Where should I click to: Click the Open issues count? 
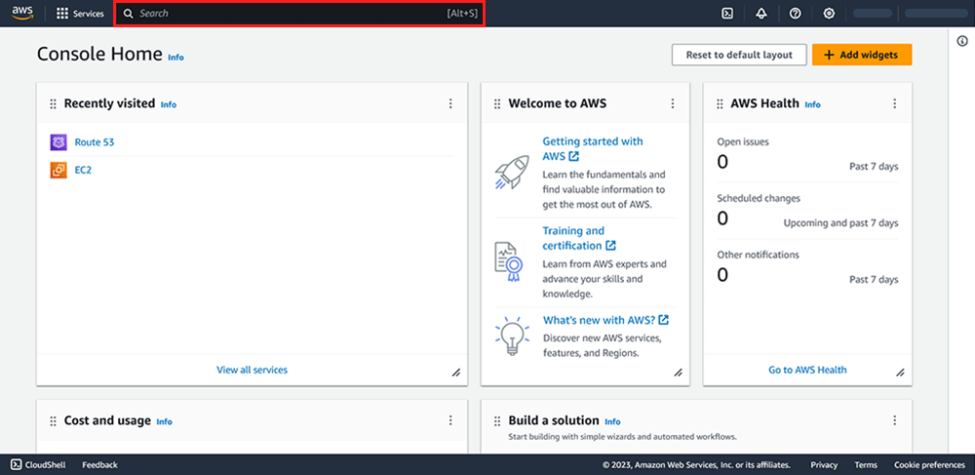[x=722, y=162]
